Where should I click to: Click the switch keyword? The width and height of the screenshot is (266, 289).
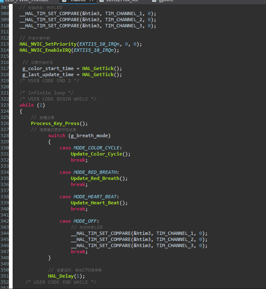(x=57, y=136)
